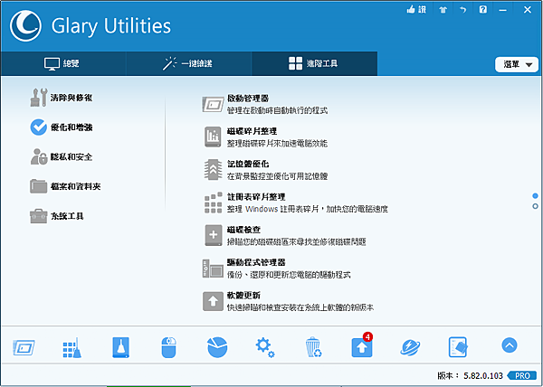543x387 pixels.
Task: Launch Startup Manager from bottom toolbar
Action: 24,347
